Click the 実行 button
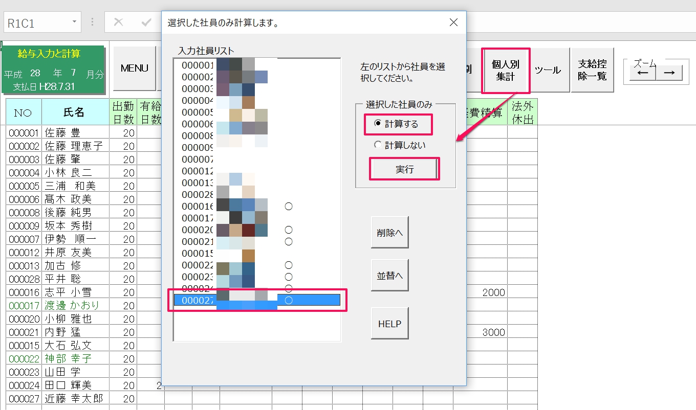Screen dimensions: 696x410 [x=404, y=169]
